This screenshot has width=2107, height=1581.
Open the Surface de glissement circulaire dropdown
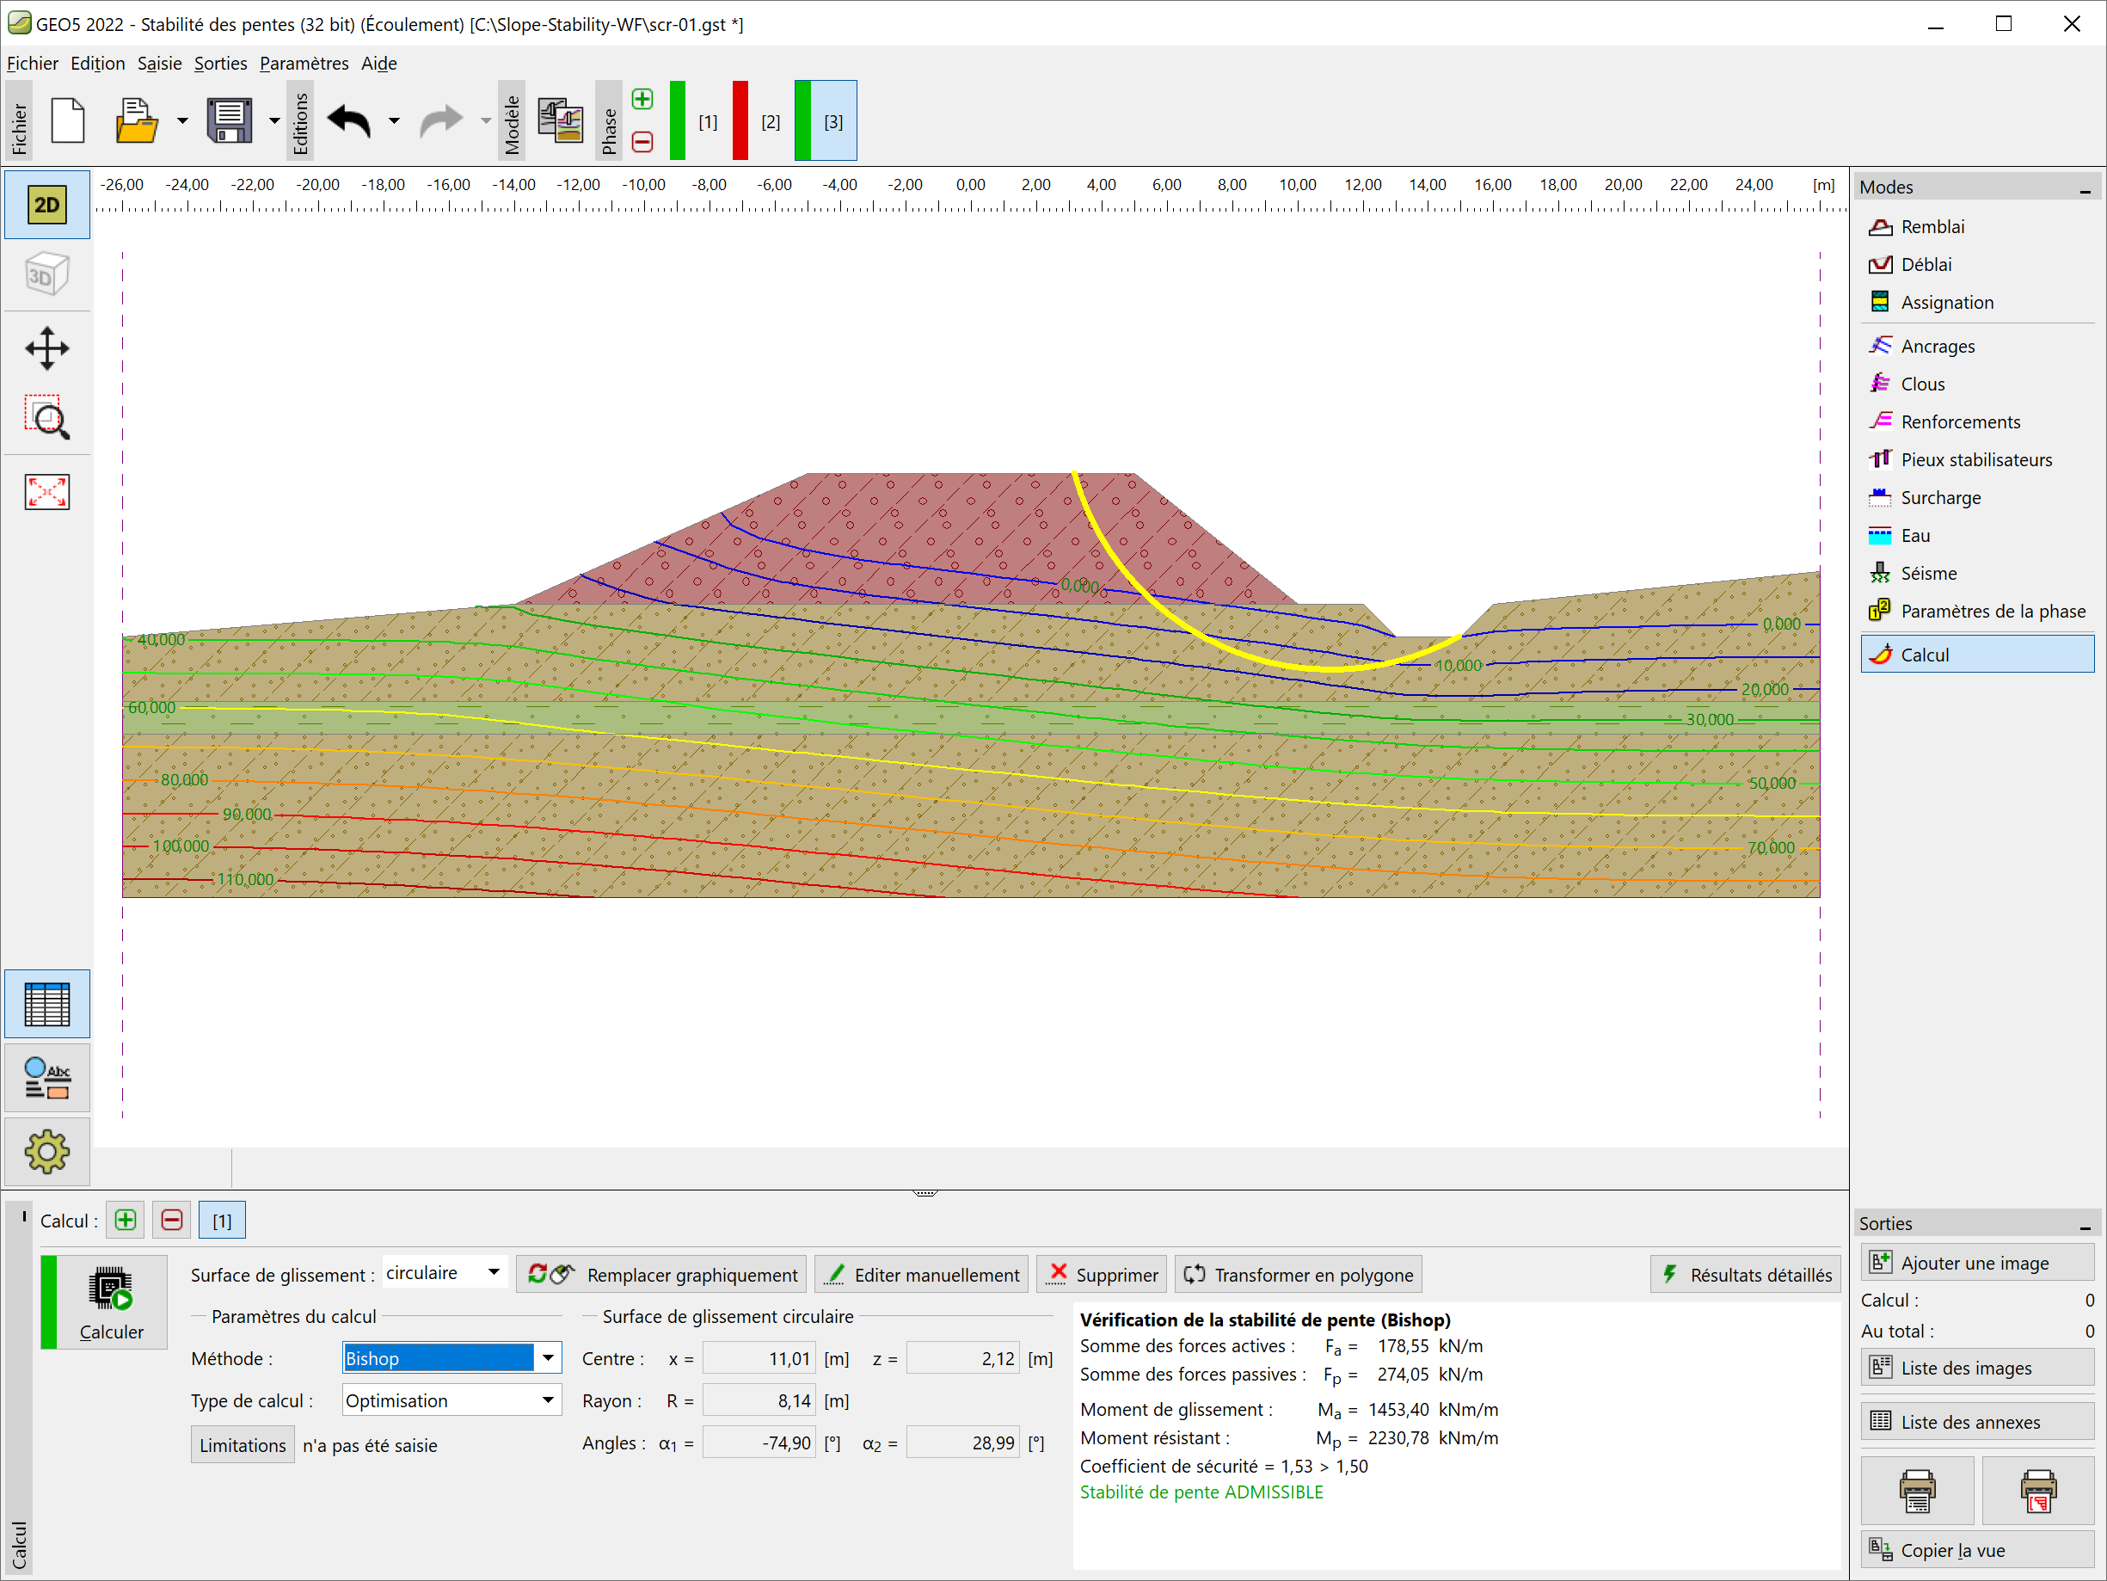click(494, 1273)
